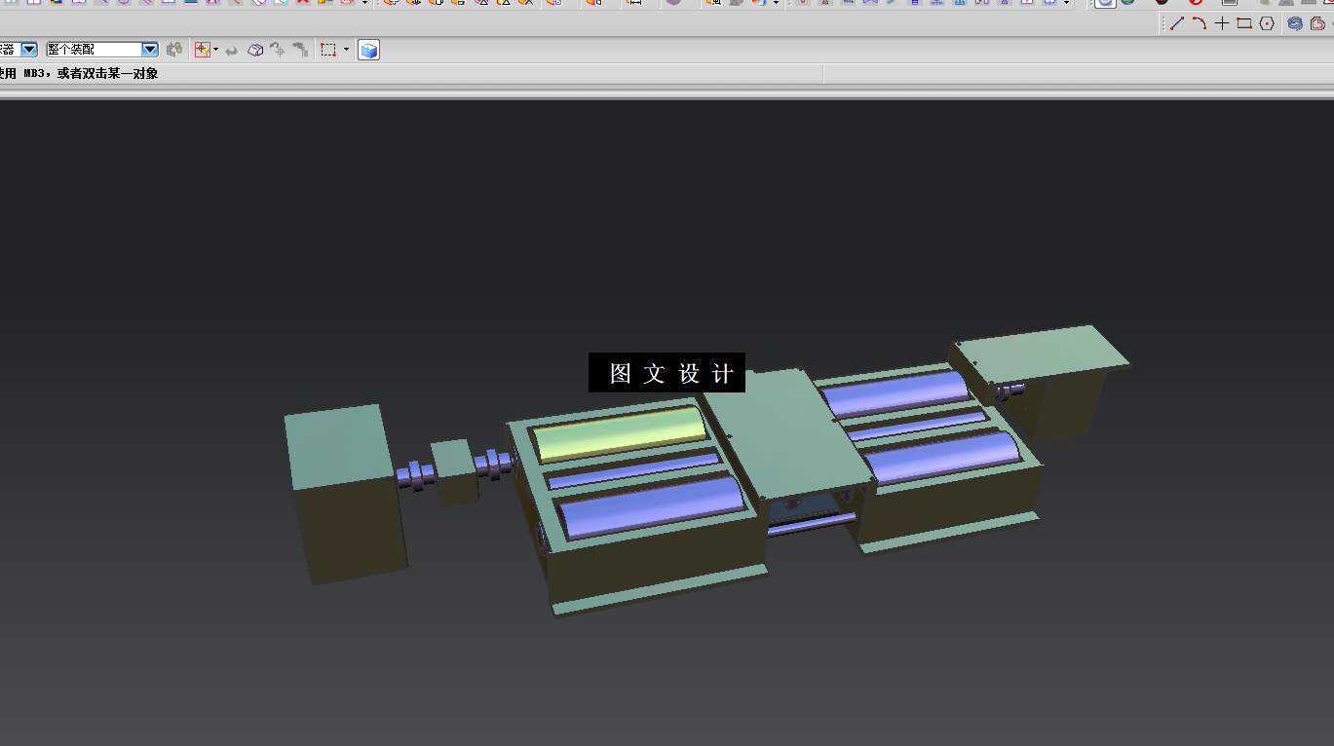
Task: Click the 图文设计 watermark label
Action: tap(667, 373)
